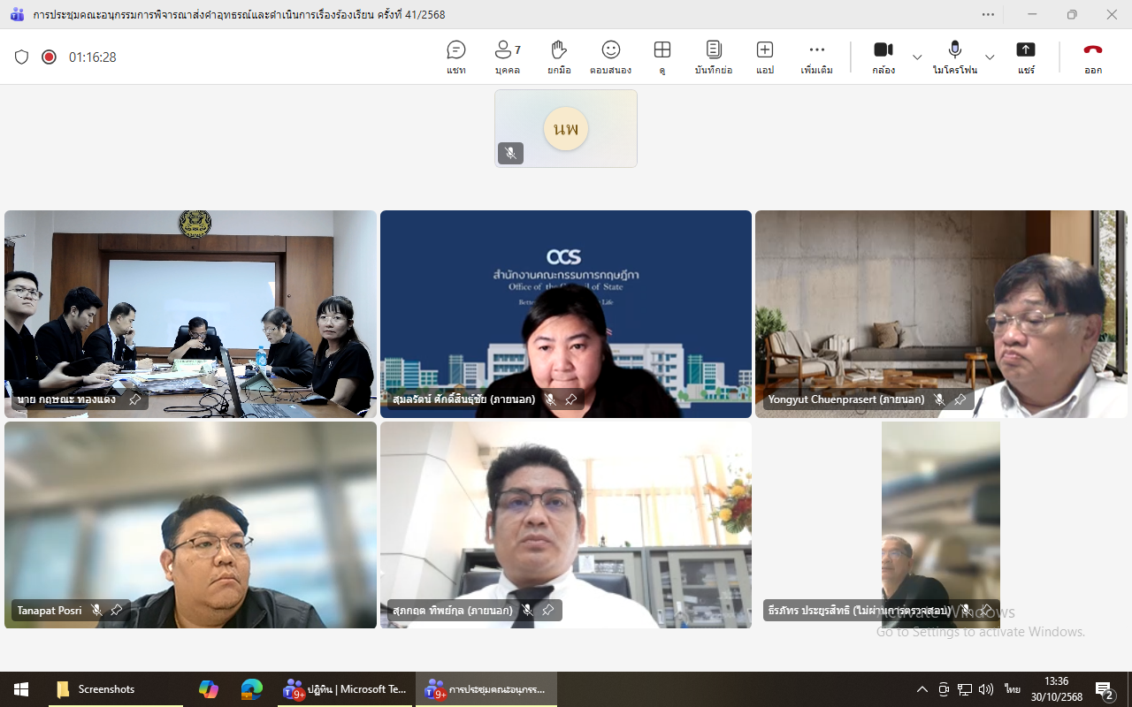The height and width of the screenshot is (707, 1132).
Task: Open the more actions (เพิ่มเติม) menu
Action: click(816, 57)
